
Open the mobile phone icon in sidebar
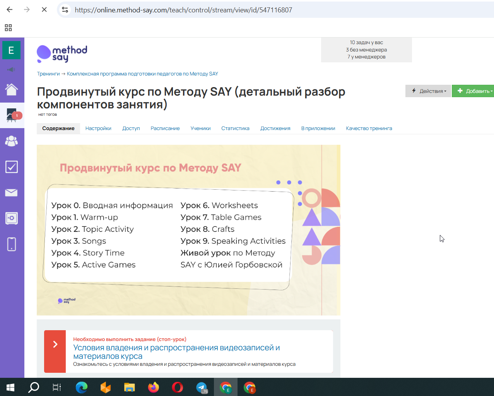pos(12,244)
